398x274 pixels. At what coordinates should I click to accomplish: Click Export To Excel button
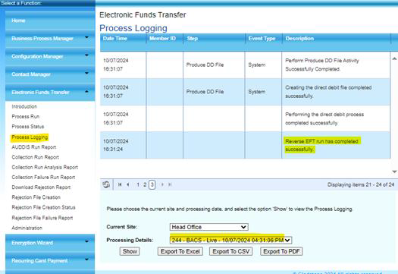coord(180,251)
